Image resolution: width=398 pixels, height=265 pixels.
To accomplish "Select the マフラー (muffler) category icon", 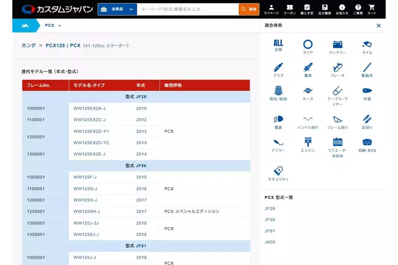I will [278, 145].
